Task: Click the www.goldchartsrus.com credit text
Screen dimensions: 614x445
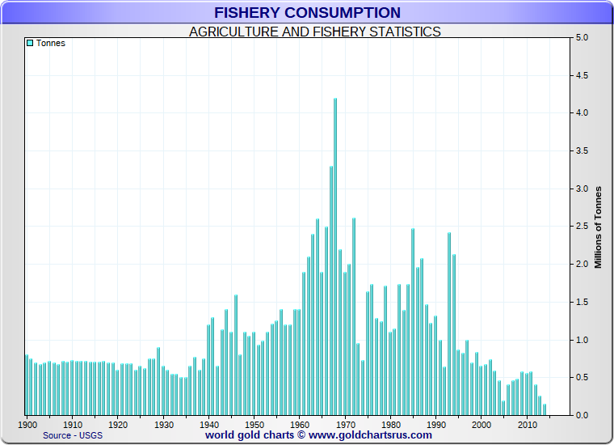Action: tap(370, 435)
